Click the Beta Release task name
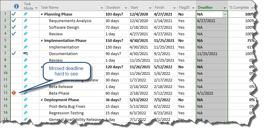Image resolution: width=264 pixels, height=132 pixels. [61, 87]
